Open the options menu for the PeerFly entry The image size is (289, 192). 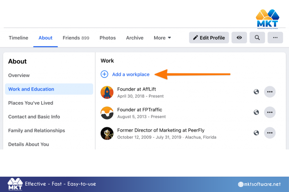(270, 133)
